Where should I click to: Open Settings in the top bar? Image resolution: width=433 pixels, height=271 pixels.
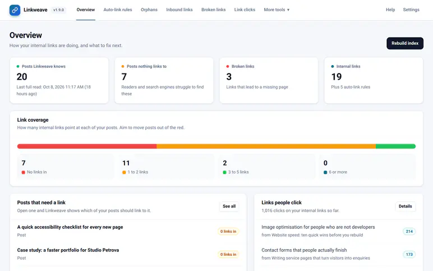tap(411, 10)
